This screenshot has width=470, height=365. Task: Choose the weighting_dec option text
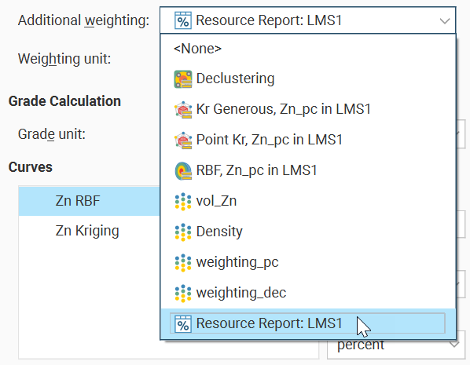click(241, 293)
